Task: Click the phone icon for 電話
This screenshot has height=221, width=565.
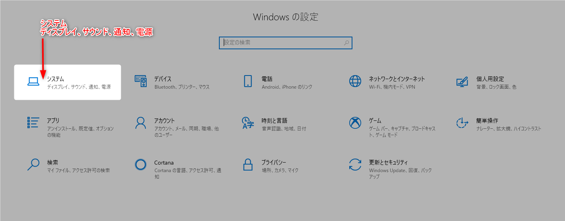Action: [248, 81]
